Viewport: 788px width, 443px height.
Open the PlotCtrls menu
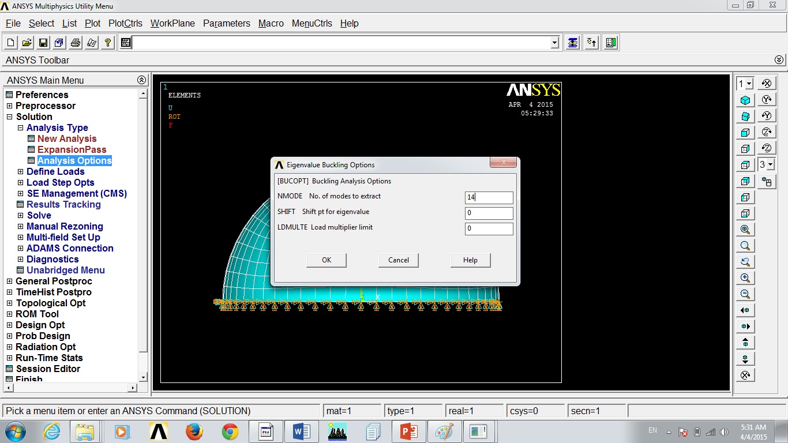(x=125, y=24)
